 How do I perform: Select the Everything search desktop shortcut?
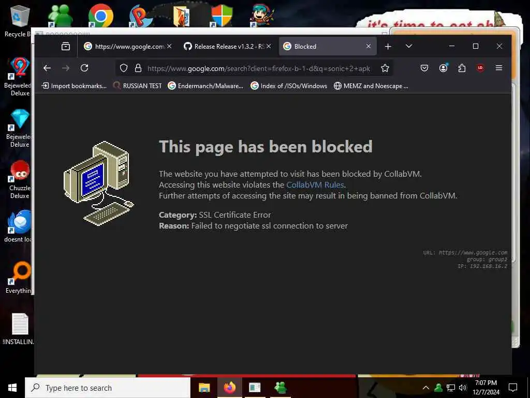pyautogui.click(x=19, y=278)
